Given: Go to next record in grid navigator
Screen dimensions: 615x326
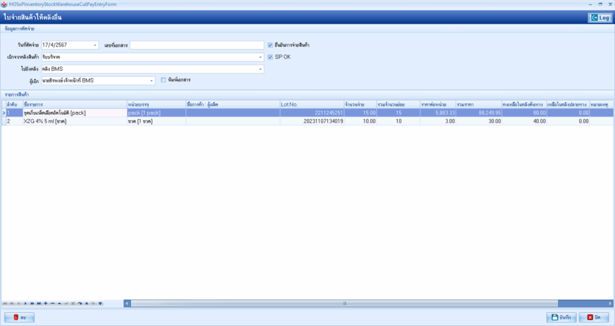Looking at the screenshot, I should (26, 303).
